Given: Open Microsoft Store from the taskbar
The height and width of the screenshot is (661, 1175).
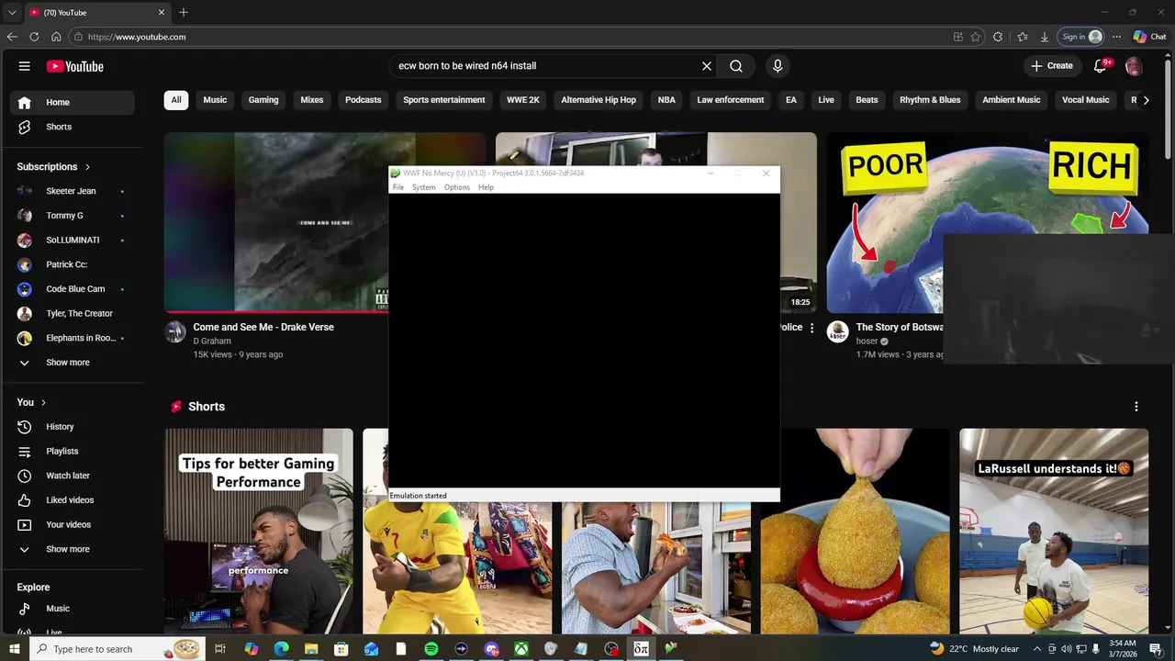Looking at the screenshot, I should point(341,649).
